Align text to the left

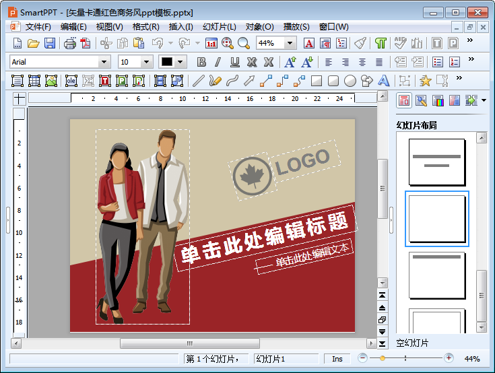[x=329, y=62]
